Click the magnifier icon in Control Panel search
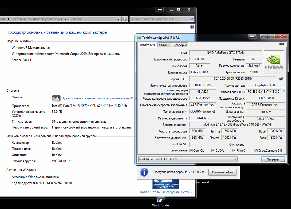291x209 pixels. tap(191, 19)
